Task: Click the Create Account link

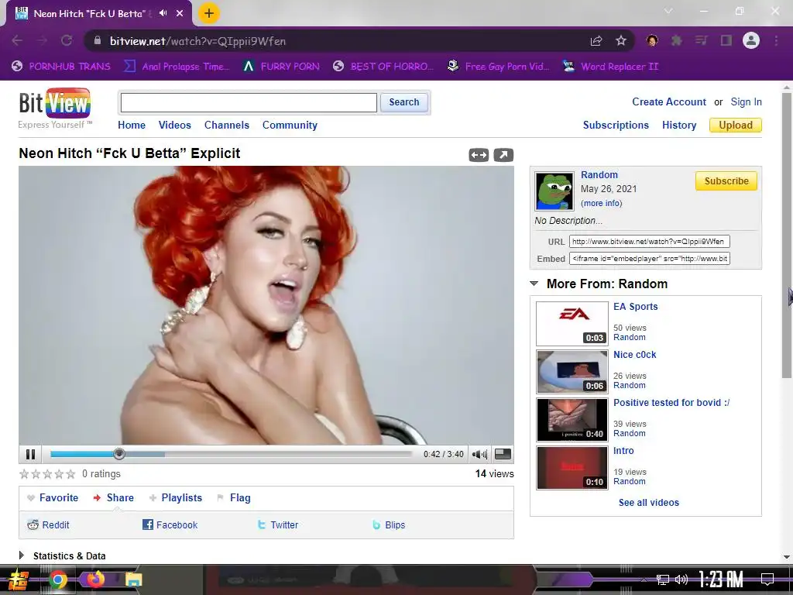Action: [669, 101]
